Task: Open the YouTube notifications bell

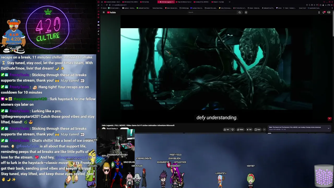Action: (324, 12)
